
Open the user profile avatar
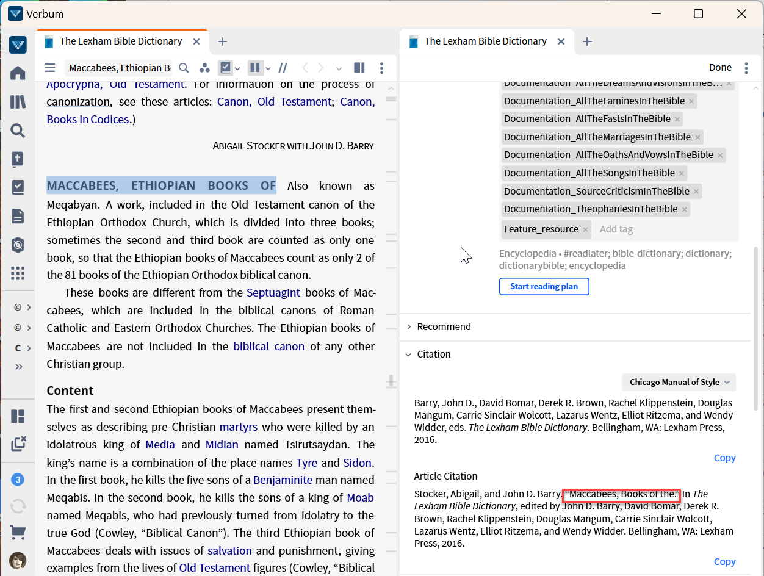click(x=18, y=560)
